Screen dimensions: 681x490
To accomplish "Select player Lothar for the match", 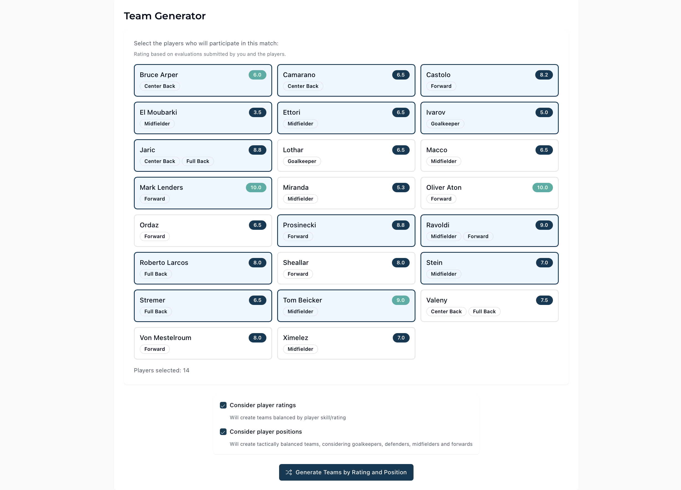I will (x=346, y=155).
